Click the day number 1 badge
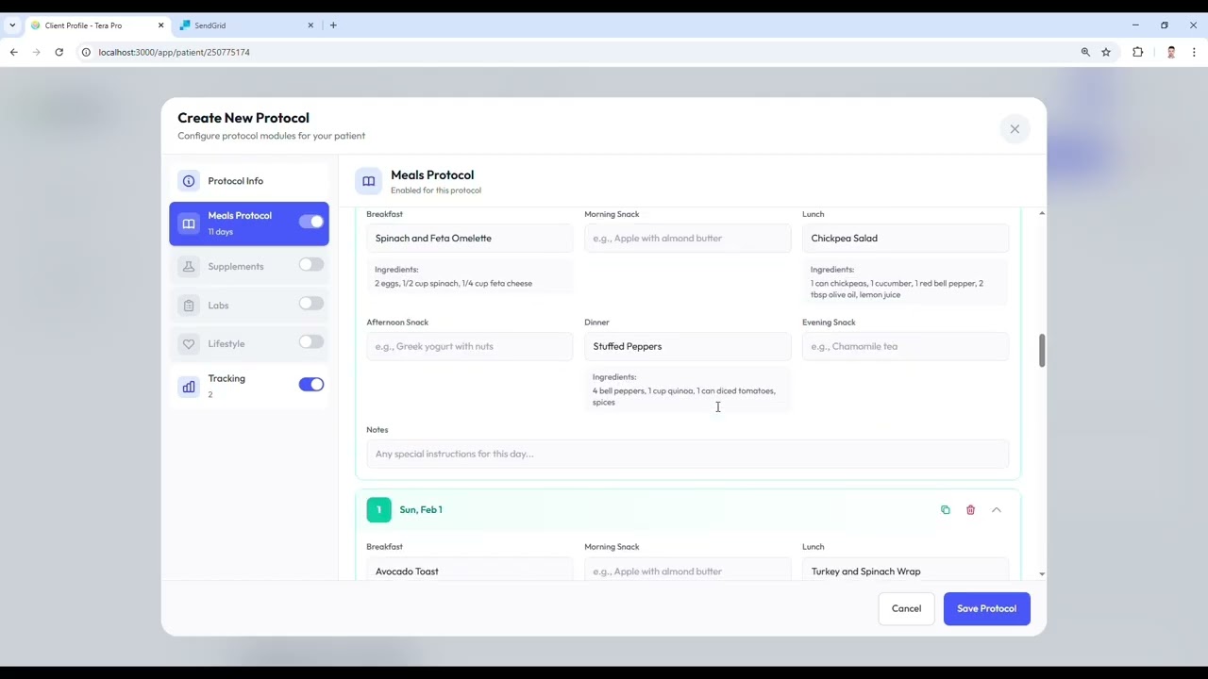 point(378,510)
